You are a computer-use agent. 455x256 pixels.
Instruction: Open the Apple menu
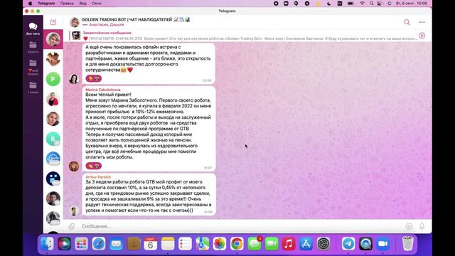tap(30, 3)
